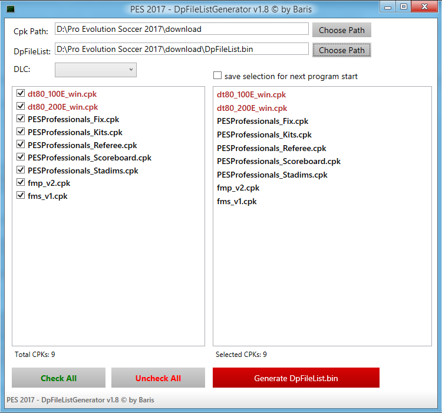This screenshot has width=442, height=413.
Task: Uncheck dt80_200E_win.cpk checkbox
Action: pyautogui.click(x=21, y=106)
